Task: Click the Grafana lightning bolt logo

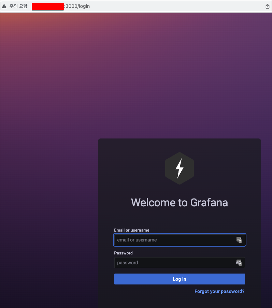Action: (x=180, y=168)
